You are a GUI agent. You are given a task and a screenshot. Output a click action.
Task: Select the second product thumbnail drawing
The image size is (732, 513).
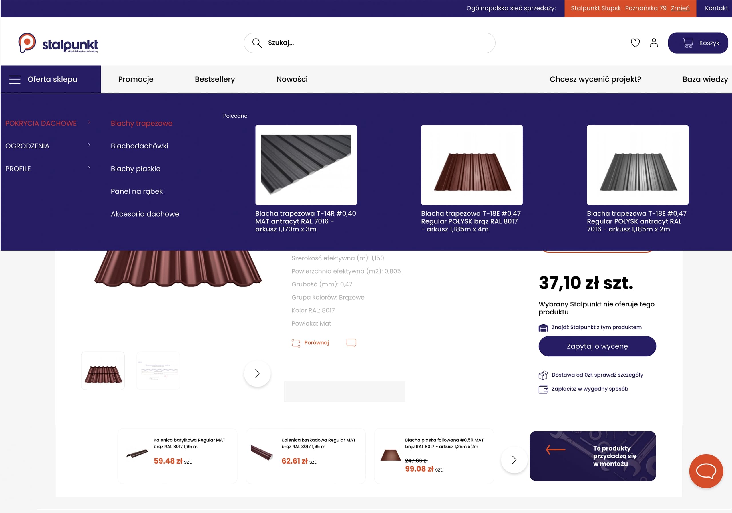[x=158, y=371]
